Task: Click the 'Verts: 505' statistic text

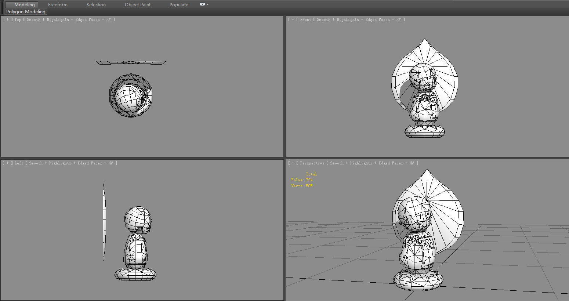Action: pos(302,186)
